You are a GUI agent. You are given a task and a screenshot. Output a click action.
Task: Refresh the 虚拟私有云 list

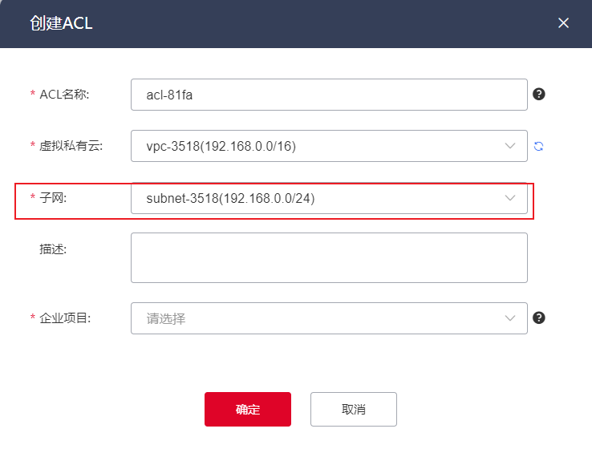(x=539, y=146)
